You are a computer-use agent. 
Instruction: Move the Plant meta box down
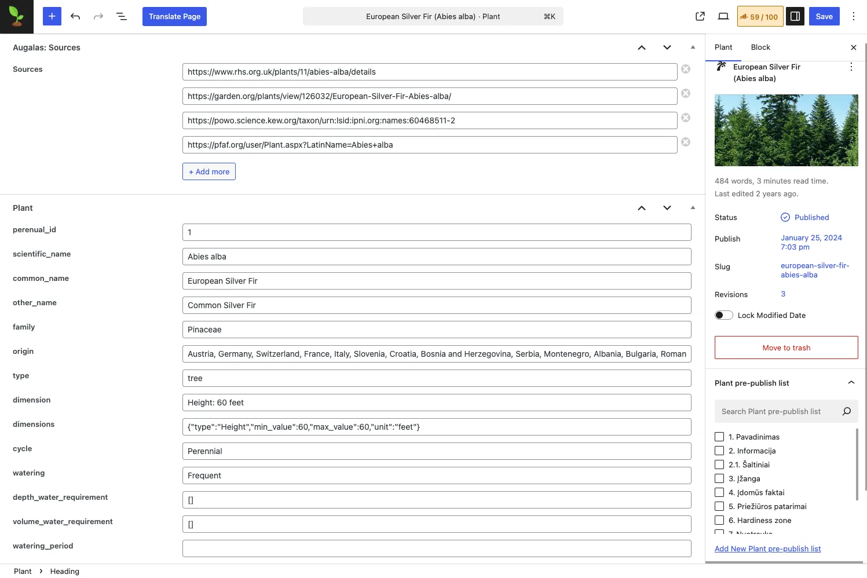pos(667,208)
